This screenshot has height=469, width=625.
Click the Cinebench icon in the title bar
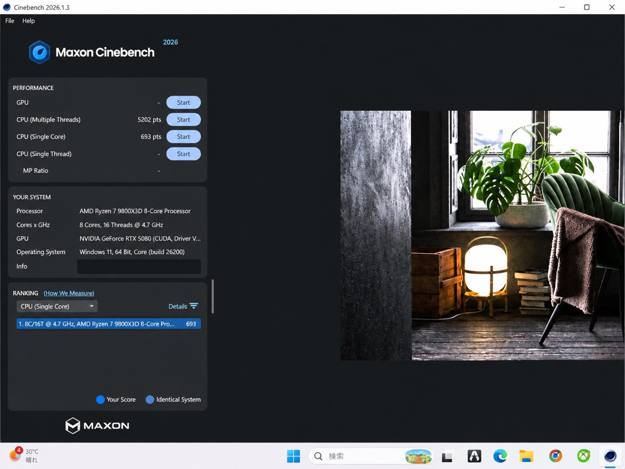(7, 7)
